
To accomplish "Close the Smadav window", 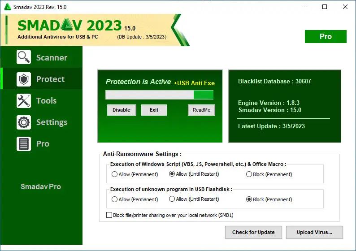I will [x=345, y=7].
